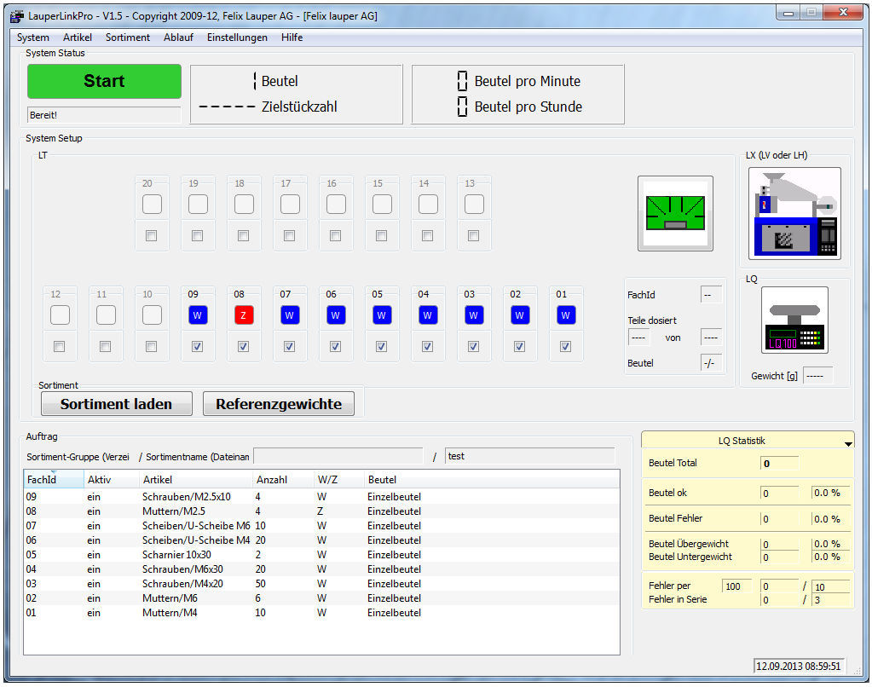
Task: Click the blue W indicator for slot 04
Action: (428, 315)
